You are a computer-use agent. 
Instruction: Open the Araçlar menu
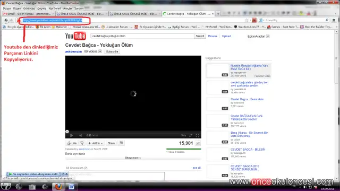pos(67,8)
